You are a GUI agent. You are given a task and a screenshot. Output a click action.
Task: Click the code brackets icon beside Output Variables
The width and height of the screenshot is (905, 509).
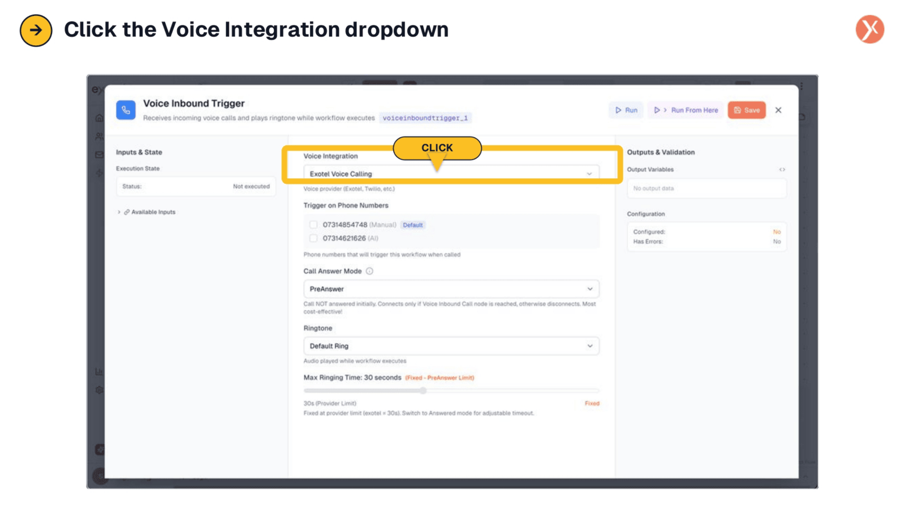(782, 170)
